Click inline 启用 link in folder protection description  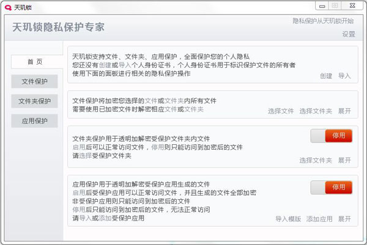[x=79, y=147]
